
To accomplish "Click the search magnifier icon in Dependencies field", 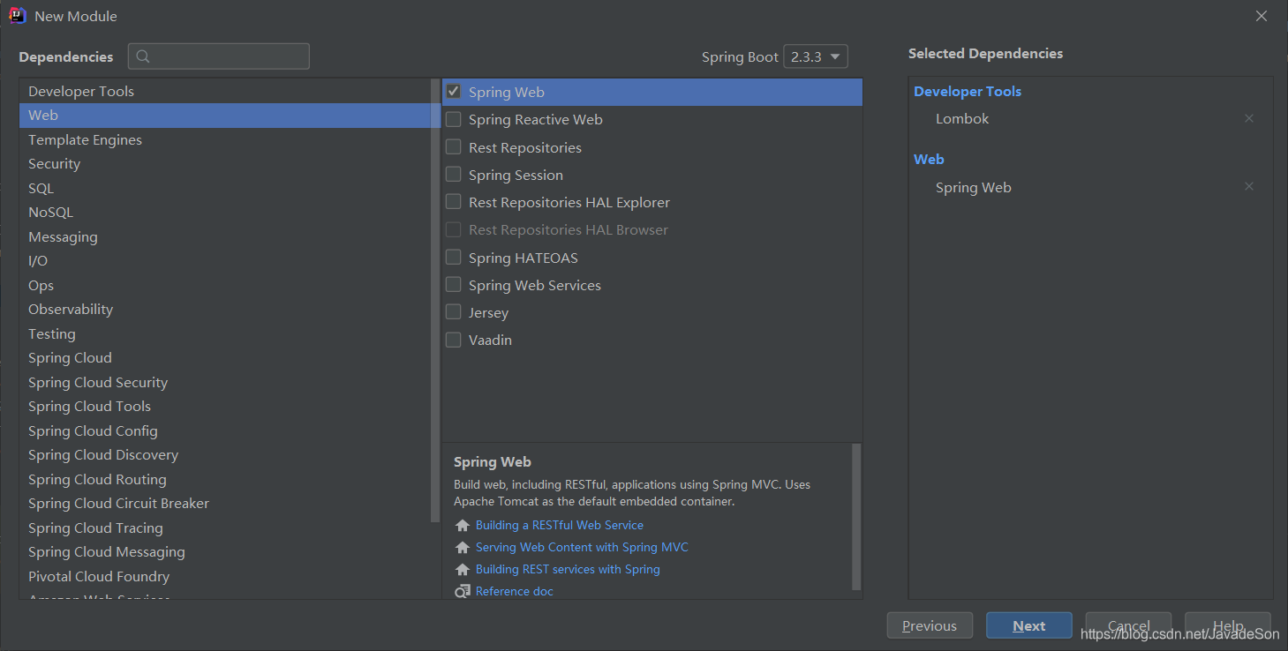I will [143, 56].
